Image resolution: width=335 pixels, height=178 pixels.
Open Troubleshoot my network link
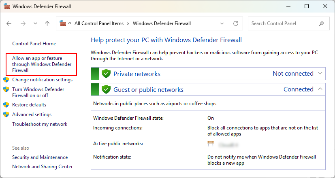pos(40,124)
